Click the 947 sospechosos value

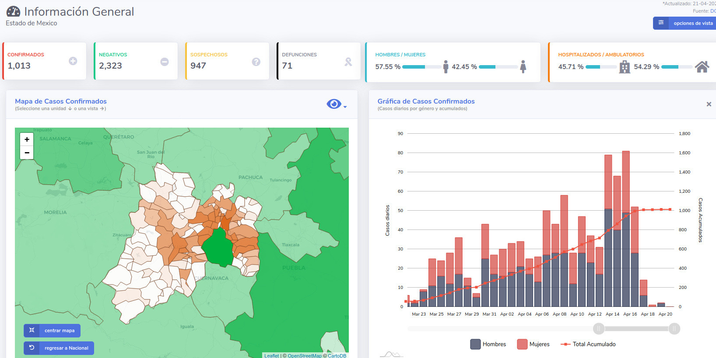click(x=198, y=66)
